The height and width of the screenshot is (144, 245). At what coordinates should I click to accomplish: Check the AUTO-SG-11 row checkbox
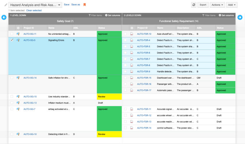pos(12,34)
